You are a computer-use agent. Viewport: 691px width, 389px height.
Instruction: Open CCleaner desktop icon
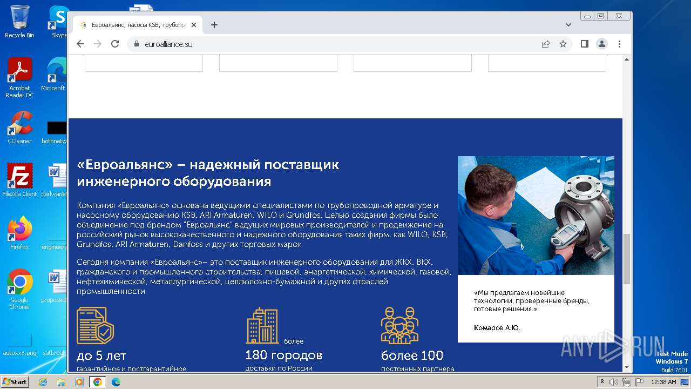19,128
